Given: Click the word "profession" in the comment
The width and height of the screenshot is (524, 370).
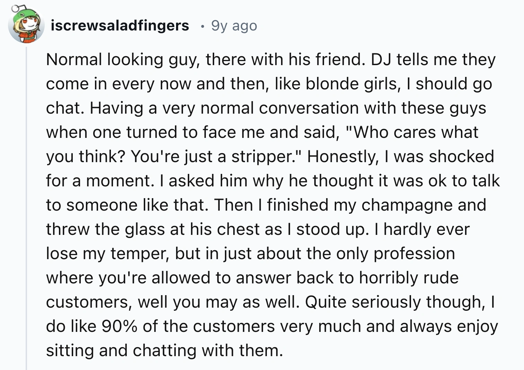Looking at the screenshot, I should 414,254.
